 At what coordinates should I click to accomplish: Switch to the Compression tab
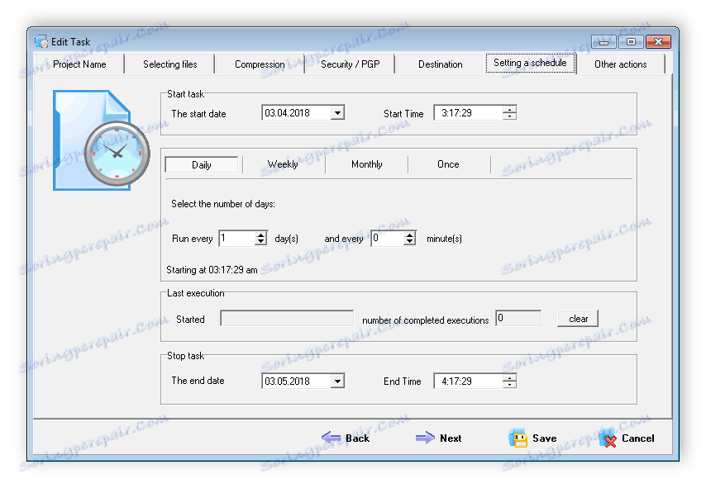[259, 64]
